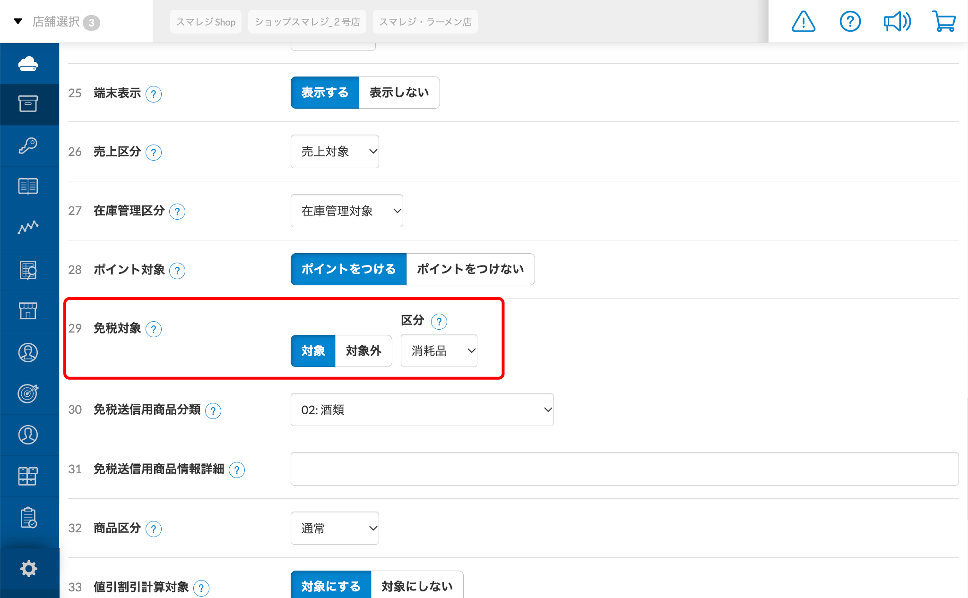Open the shopping cart icon
Viewport: 968px width, 598px height.
[x=944, y=22]
